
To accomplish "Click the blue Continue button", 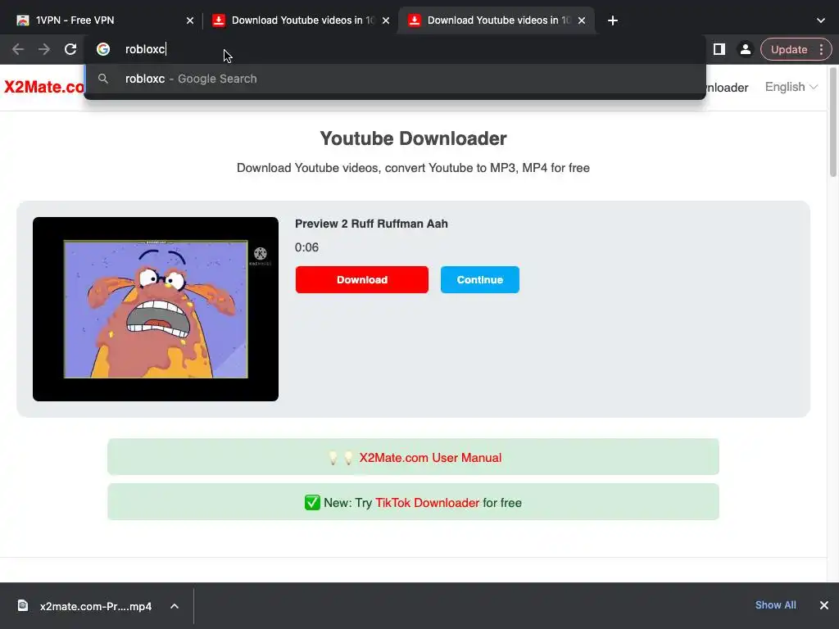I will pyautogui.click(x=480, y=280).
